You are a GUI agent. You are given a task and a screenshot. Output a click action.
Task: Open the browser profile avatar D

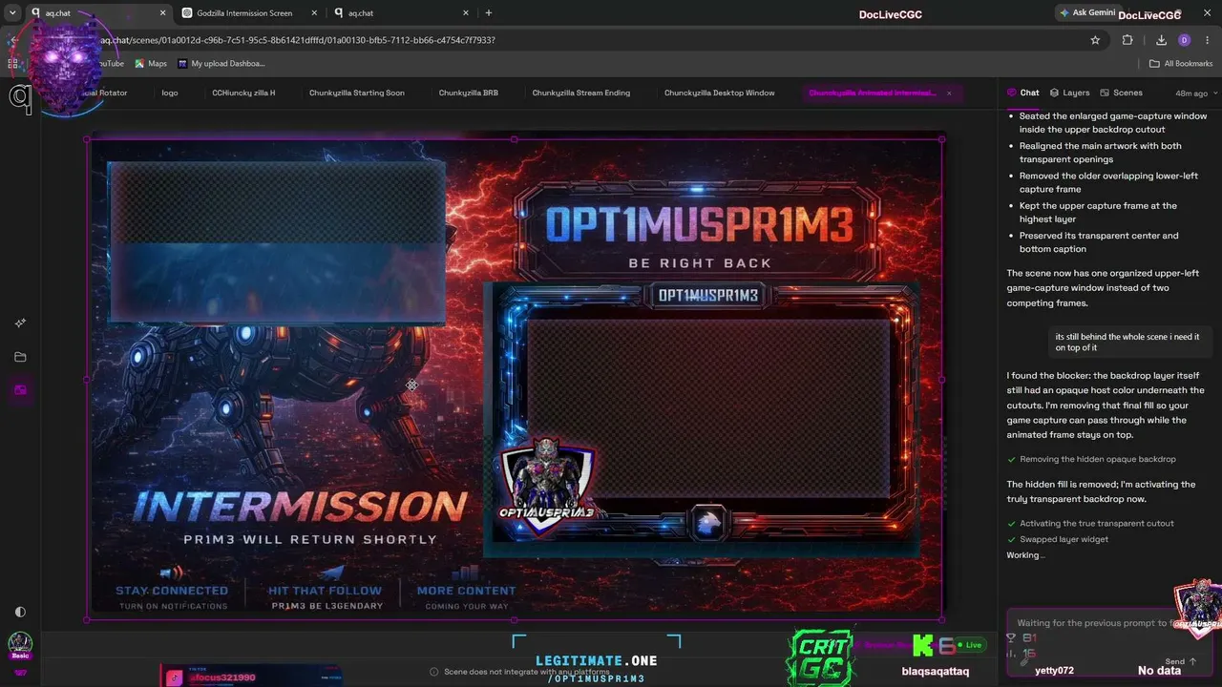click(x=1185, y=40)
